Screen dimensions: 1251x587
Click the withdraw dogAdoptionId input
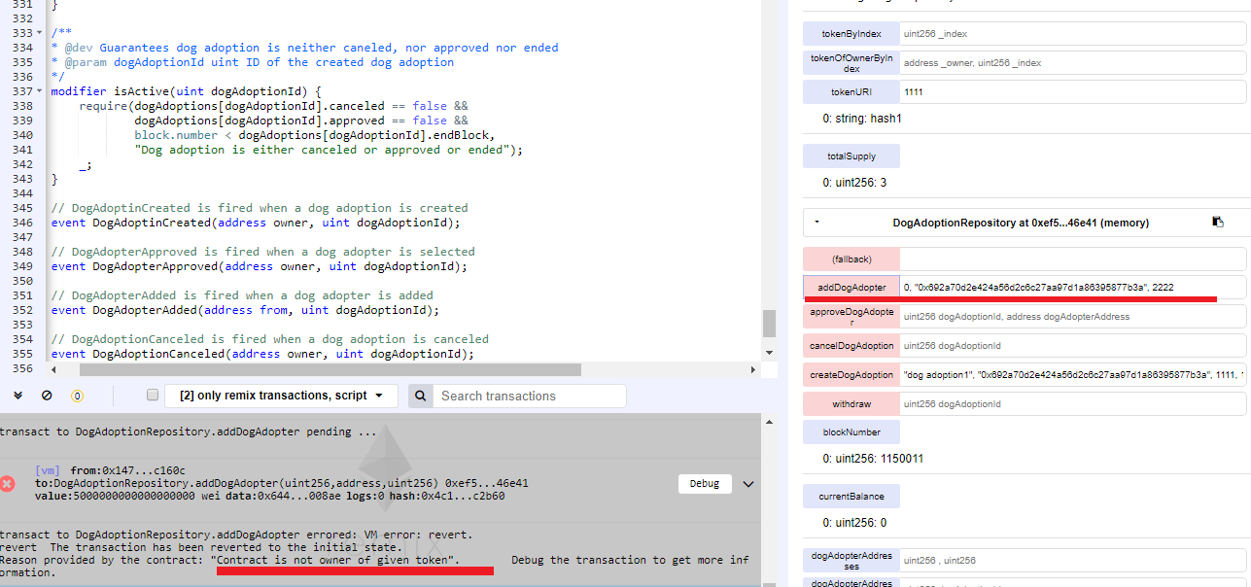click(1073, 403)
